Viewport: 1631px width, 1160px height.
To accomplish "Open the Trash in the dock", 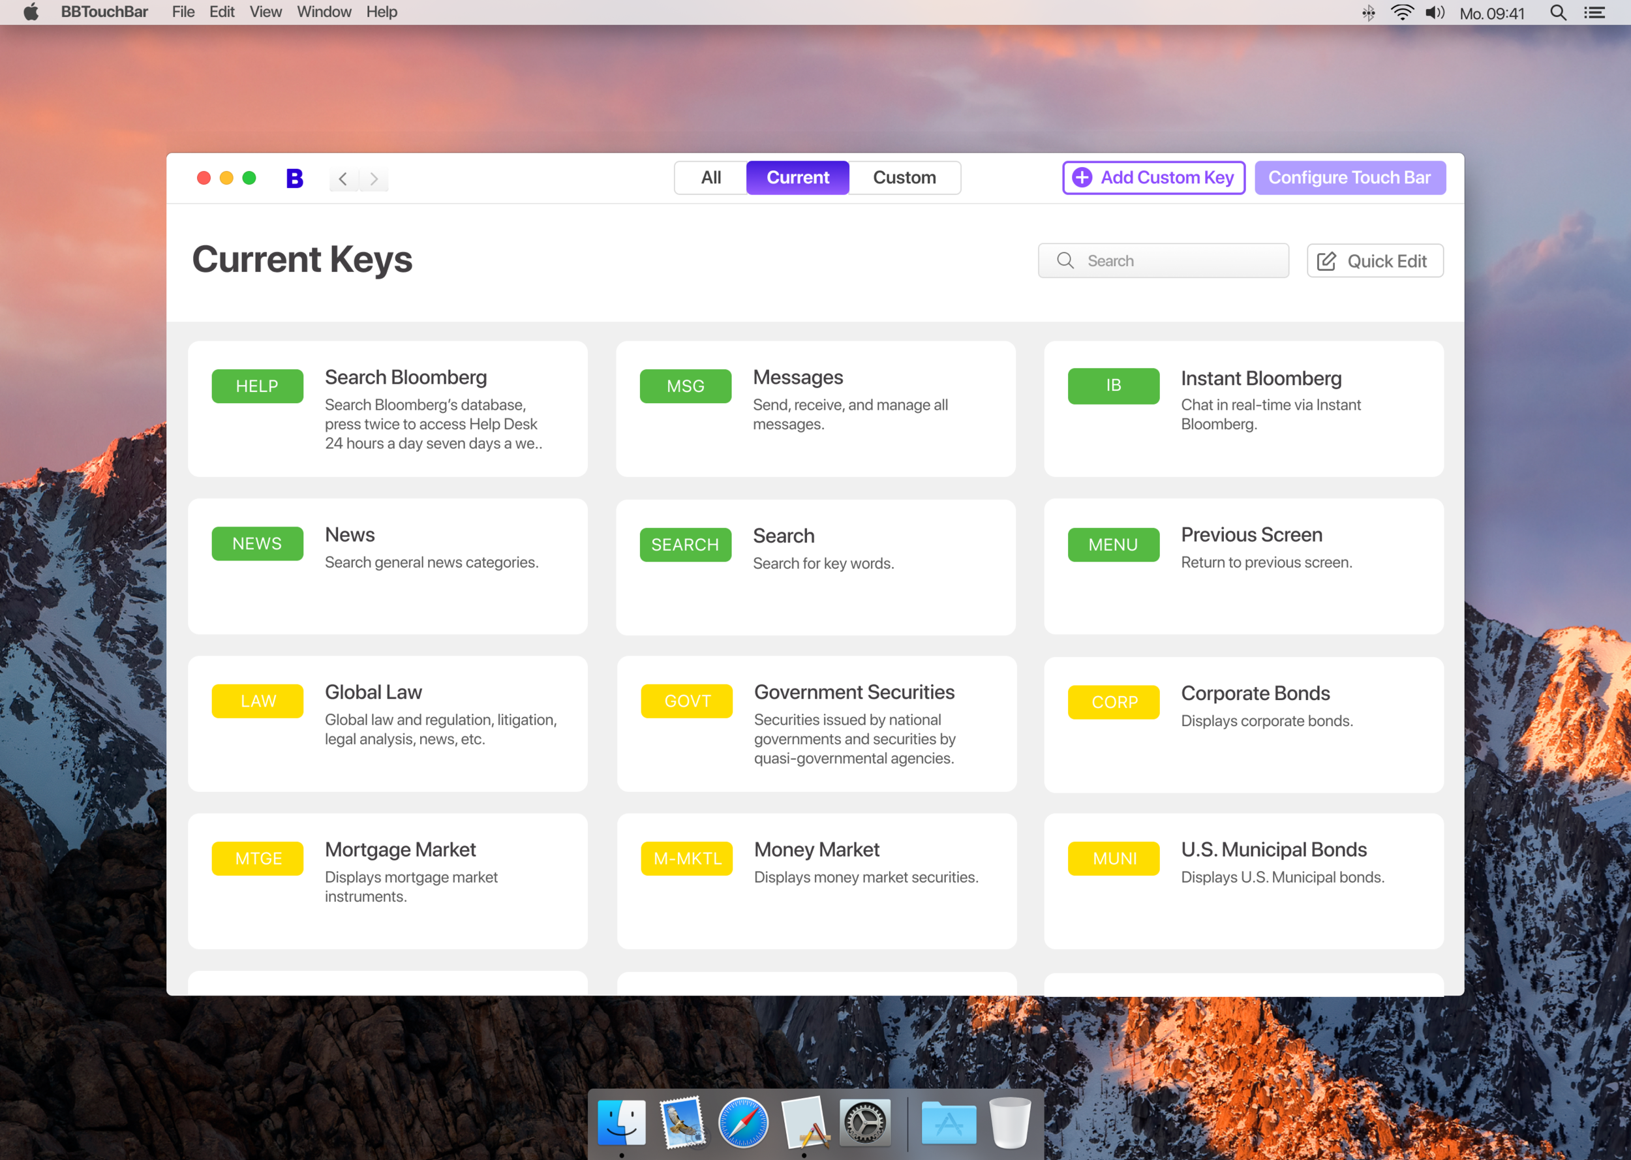I will pos(1009,1122).
